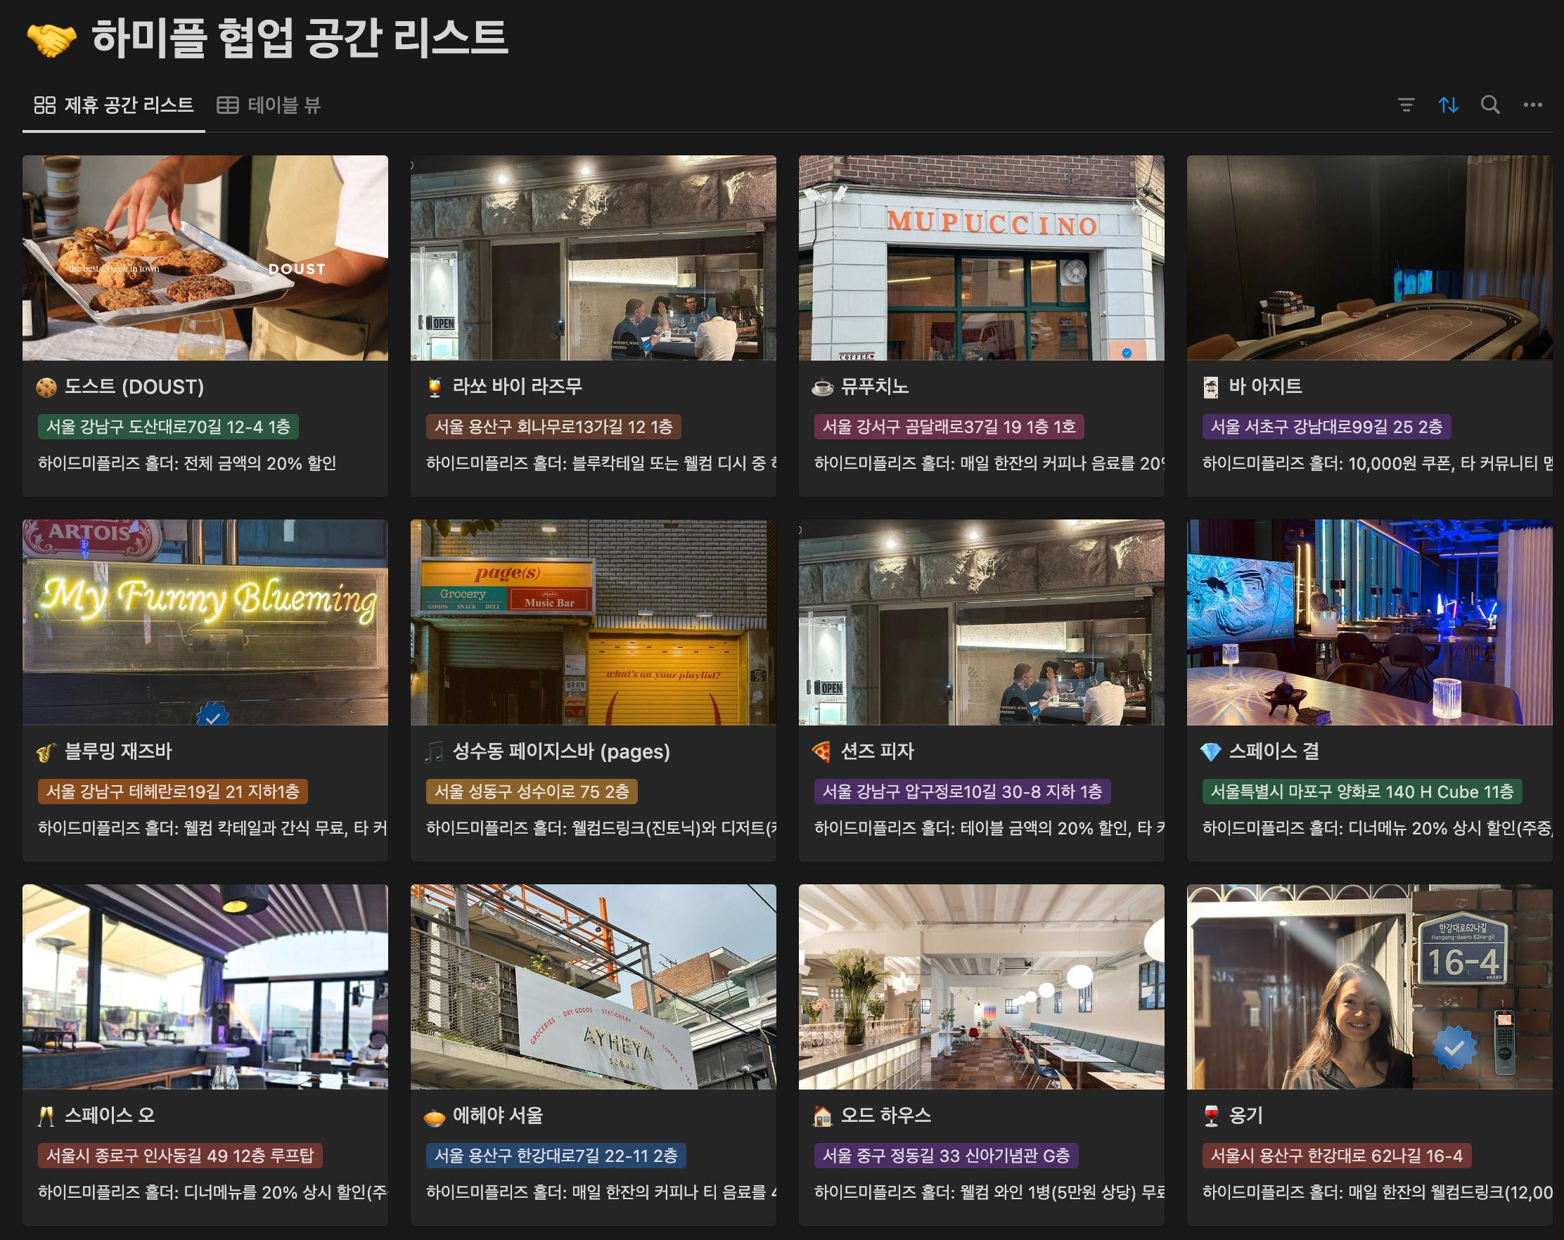Open the three-dot more options menu
The height and width of the screenshot is (1240, 1564).
point(1532,105)
